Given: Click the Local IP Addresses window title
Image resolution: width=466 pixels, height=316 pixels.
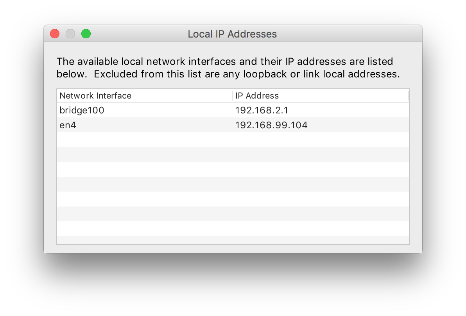Looking at the screenshot, I should coord(232,34).
